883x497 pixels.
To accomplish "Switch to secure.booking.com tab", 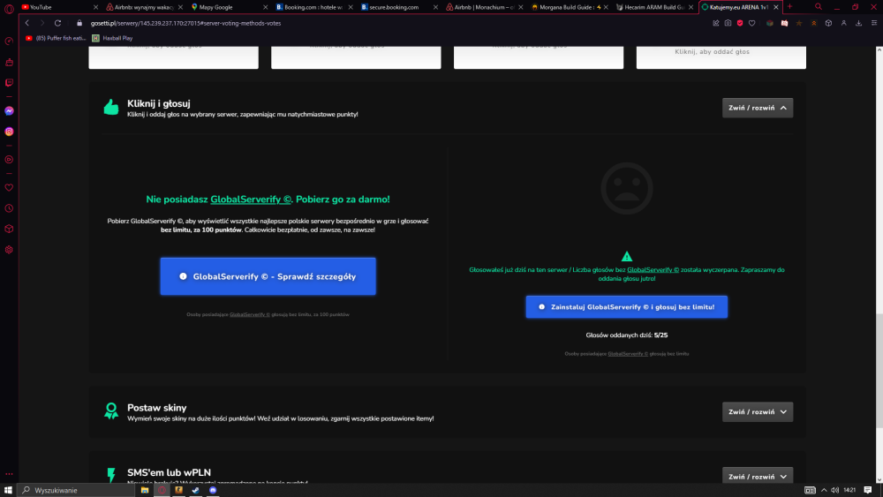I will coord(399,7).
